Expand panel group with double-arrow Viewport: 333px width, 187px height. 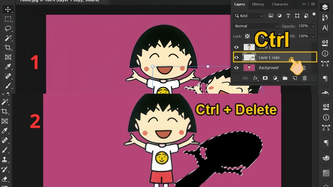304,4
